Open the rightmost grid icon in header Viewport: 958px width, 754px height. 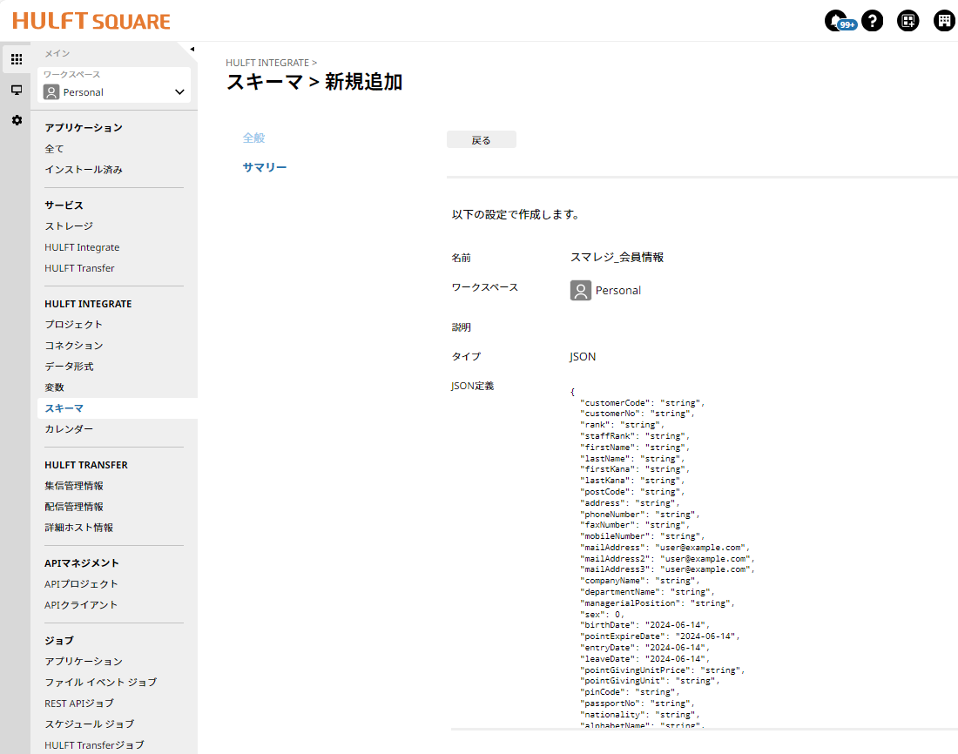coord(944,21)
